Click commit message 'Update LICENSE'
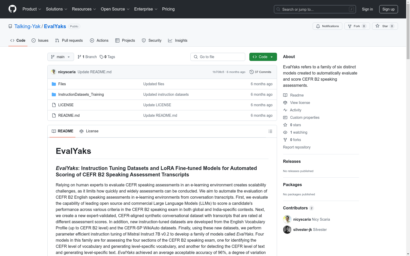Screen dimensions: 410x256 point(157,105)
